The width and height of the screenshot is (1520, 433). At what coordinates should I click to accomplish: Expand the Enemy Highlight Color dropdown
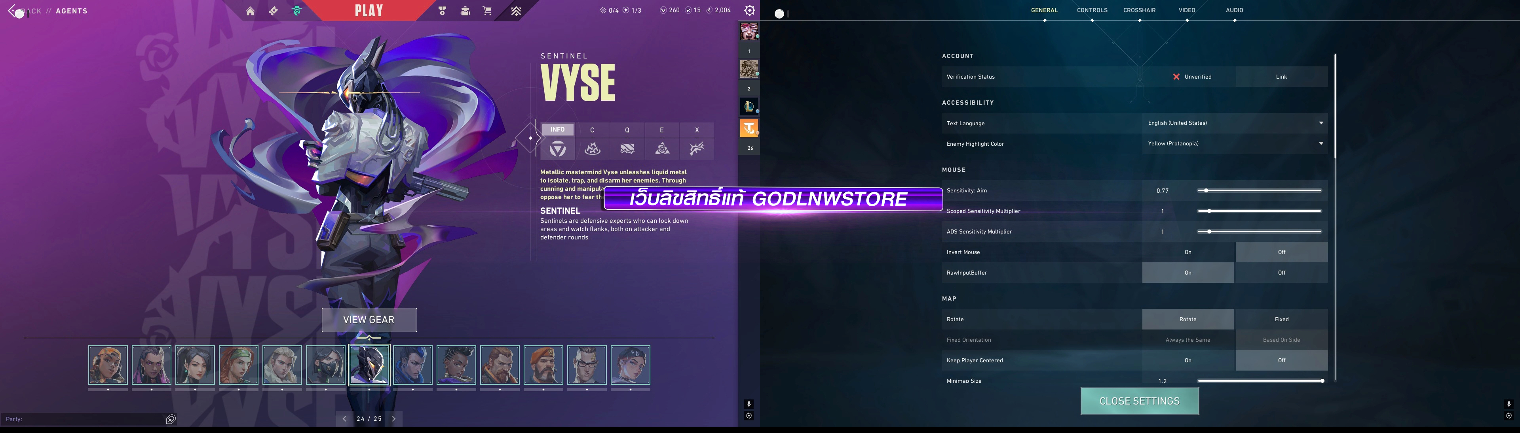pyautogui.click(x=1235, y=144)
